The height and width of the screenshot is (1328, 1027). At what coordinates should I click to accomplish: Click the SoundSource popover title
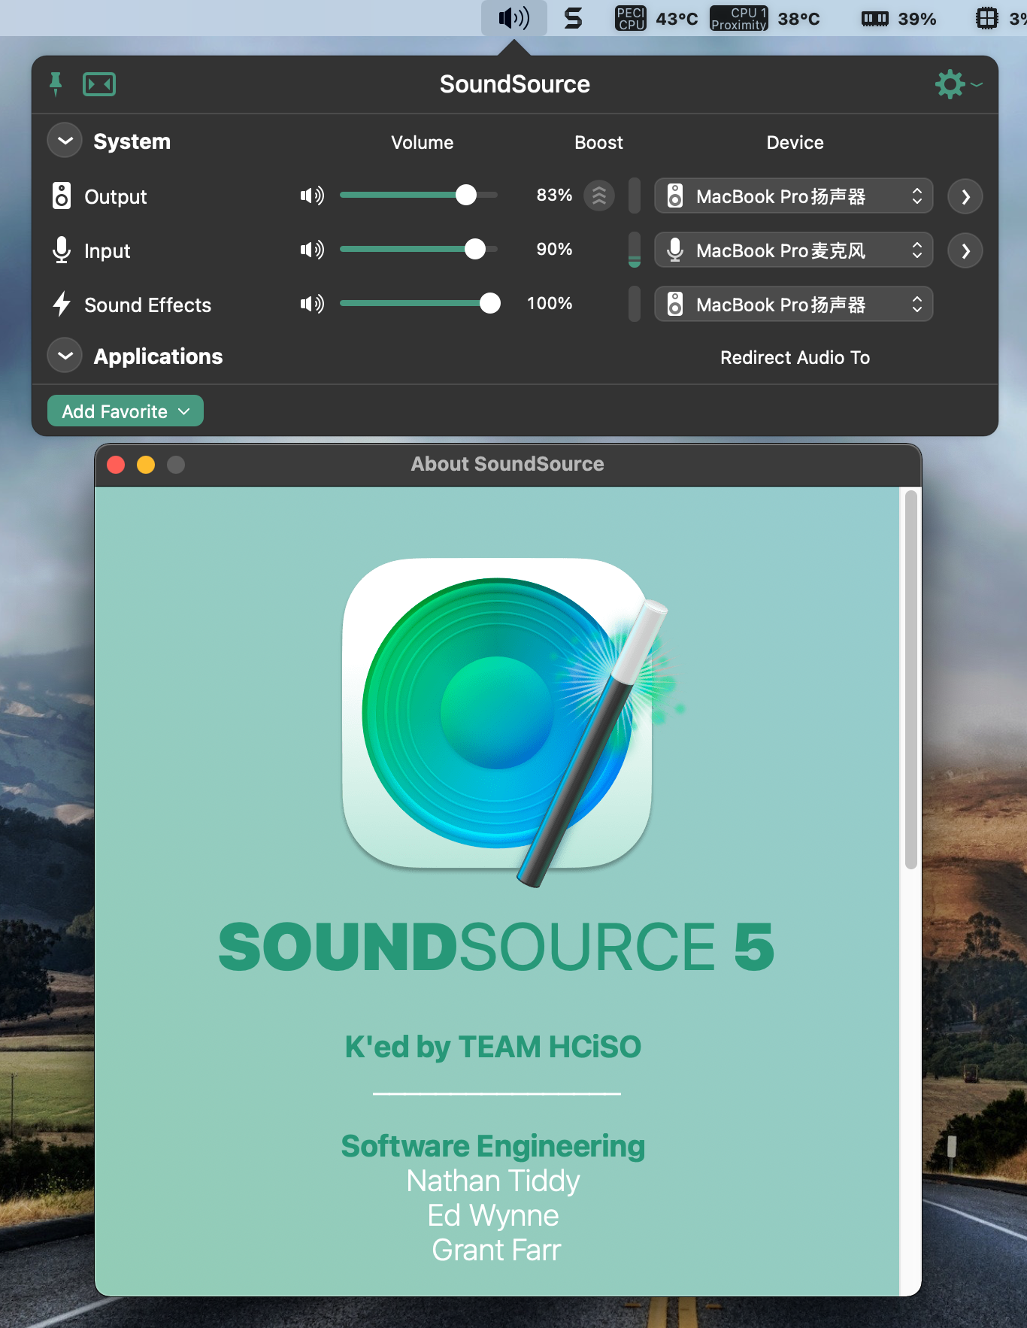tap(514, 84)
